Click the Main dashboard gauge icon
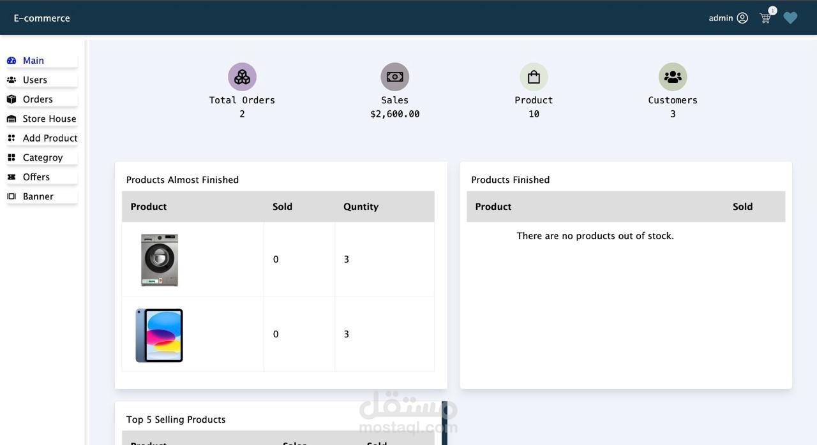 (11, 61)
